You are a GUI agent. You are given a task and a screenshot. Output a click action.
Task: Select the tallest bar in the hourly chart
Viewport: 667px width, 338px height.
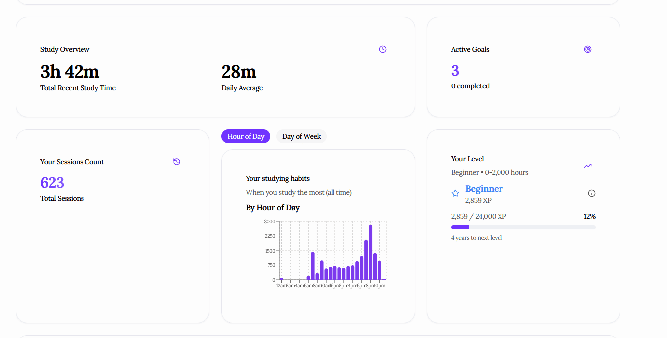click(x=370, y=253)
